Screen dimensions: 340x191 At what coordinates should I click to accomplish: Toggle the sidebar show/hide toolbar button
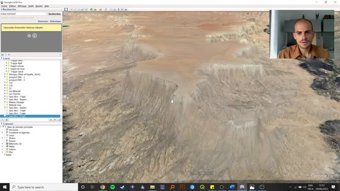[66, 9]
